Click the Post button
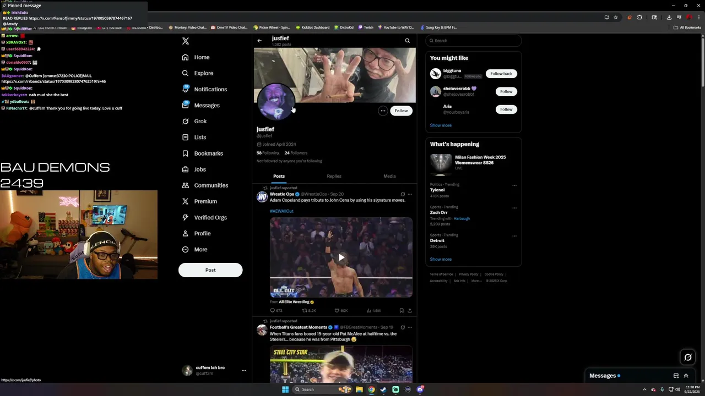This screenshot has height=396, width=705. point(210,270)
